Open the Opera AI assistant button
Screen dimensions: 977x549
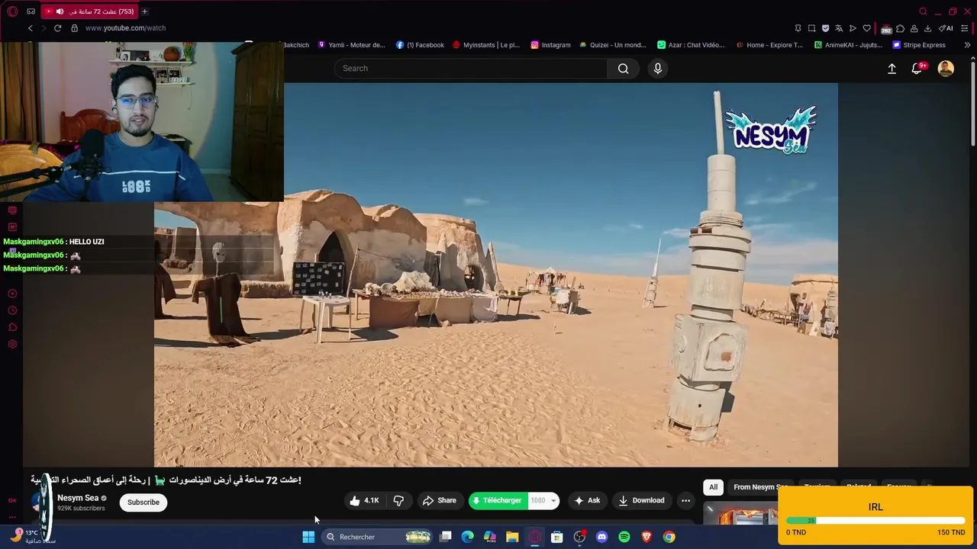(x=946, y=28)
